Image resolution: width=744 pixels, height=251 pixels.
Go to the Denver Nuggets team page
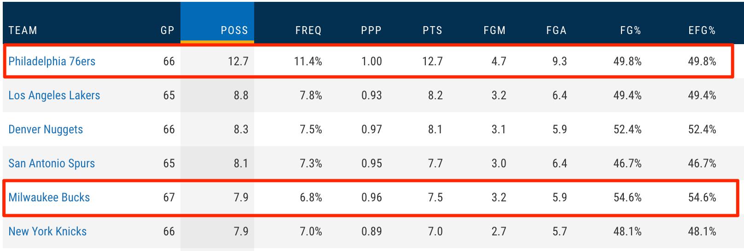[46, 129]
